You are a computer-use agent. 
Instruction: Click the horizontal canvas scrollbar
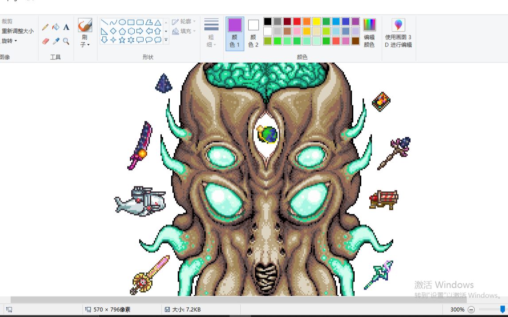pyautogui.click(x=238, y=300)
